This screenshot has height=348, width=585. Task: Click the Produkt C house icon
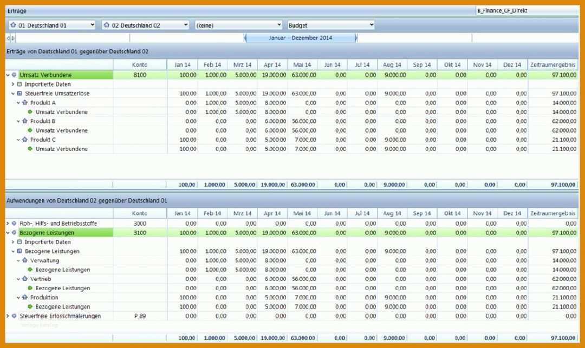pos(25,139)
